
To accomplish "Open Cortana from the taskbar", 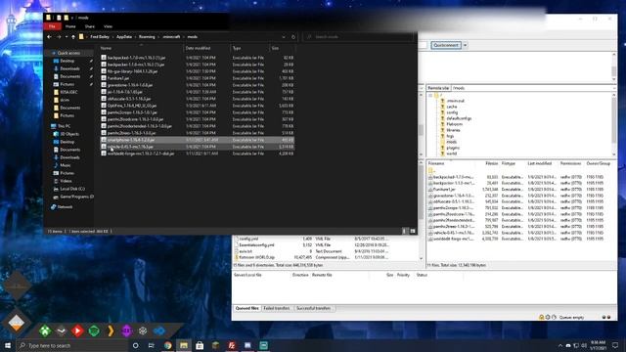I will [x=135, y=345].
